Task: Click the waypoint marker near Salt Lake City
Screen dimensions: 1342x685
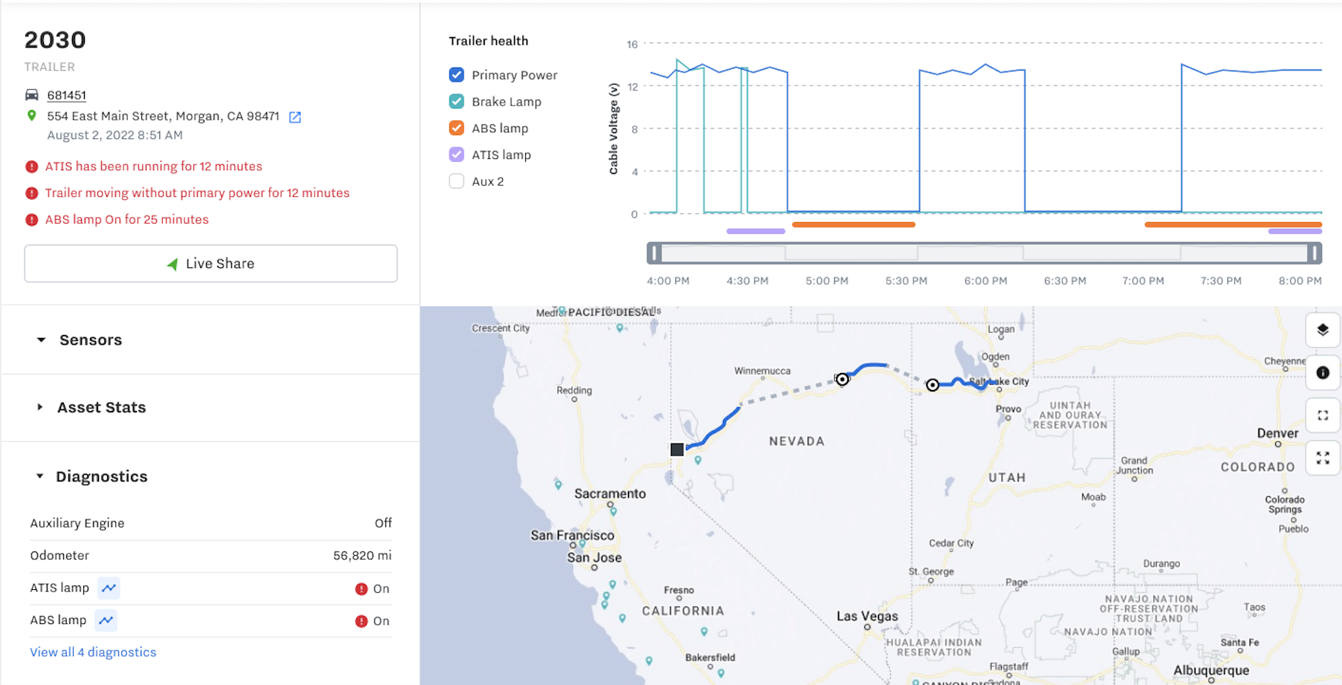Action: (932, 385)
